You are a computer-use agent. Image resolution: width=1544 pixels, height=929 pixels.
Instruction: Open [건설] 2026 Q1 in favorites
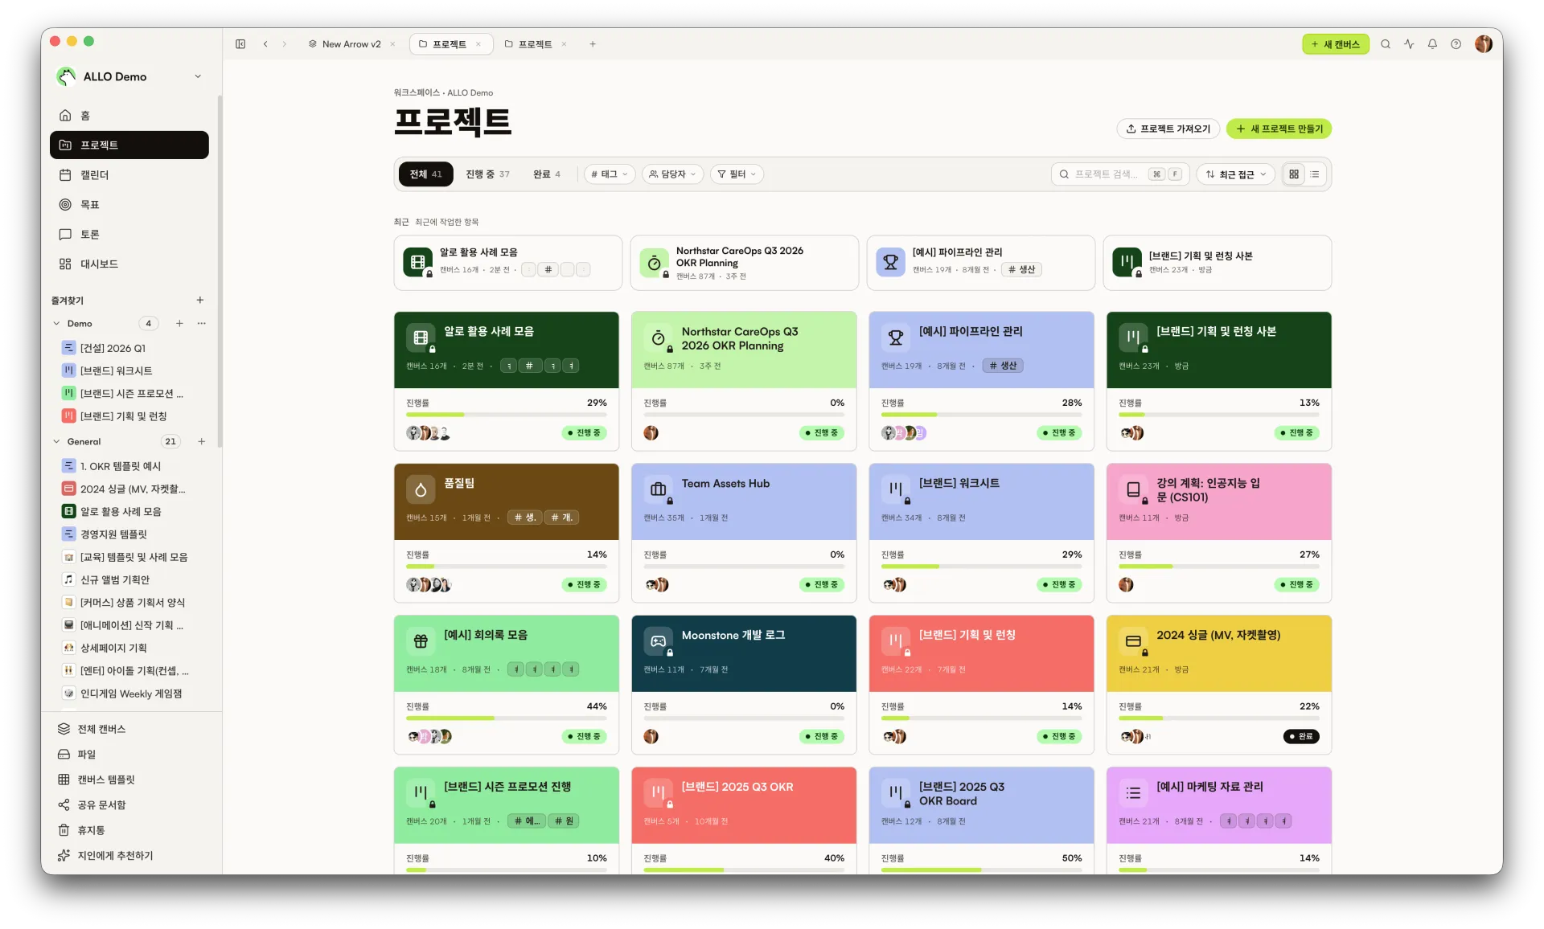click(x=129, y=348)
